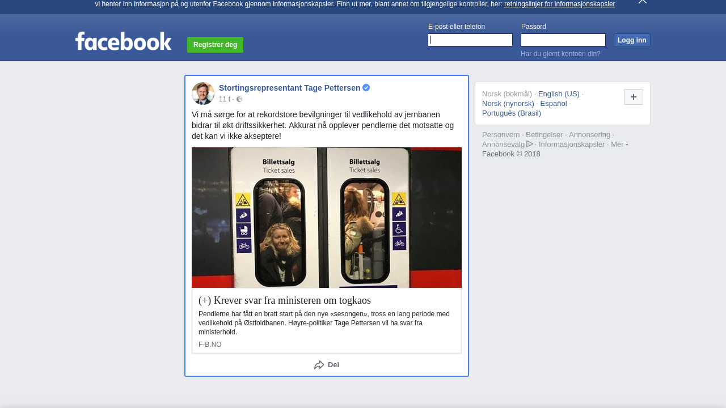This screenshot has height=408, width=726.
Task: Open Tage Pettersen's profile picture
Action: pyautogui.click(x=203, y=93)
